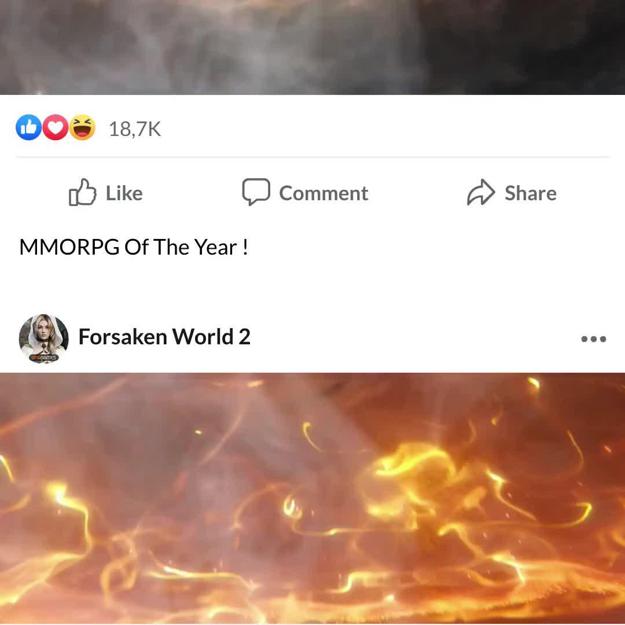Image resolution: width=625 pixels, height=625 pixels.
Task: Tap the dark smoky video above reactions
Action: tap(312, 47)
